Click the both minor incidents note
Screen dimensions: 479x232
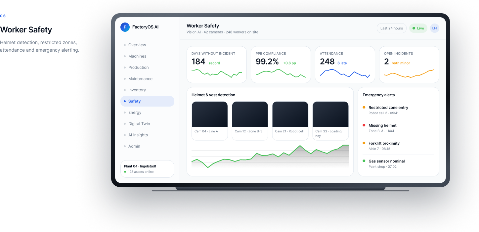click(401, 63)
